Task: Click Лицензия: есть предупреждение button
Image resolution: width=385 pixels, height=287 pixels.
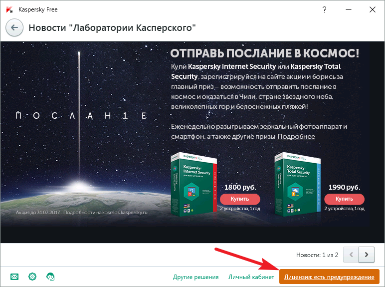Action: pyautogui.click(x=329, y=277)
